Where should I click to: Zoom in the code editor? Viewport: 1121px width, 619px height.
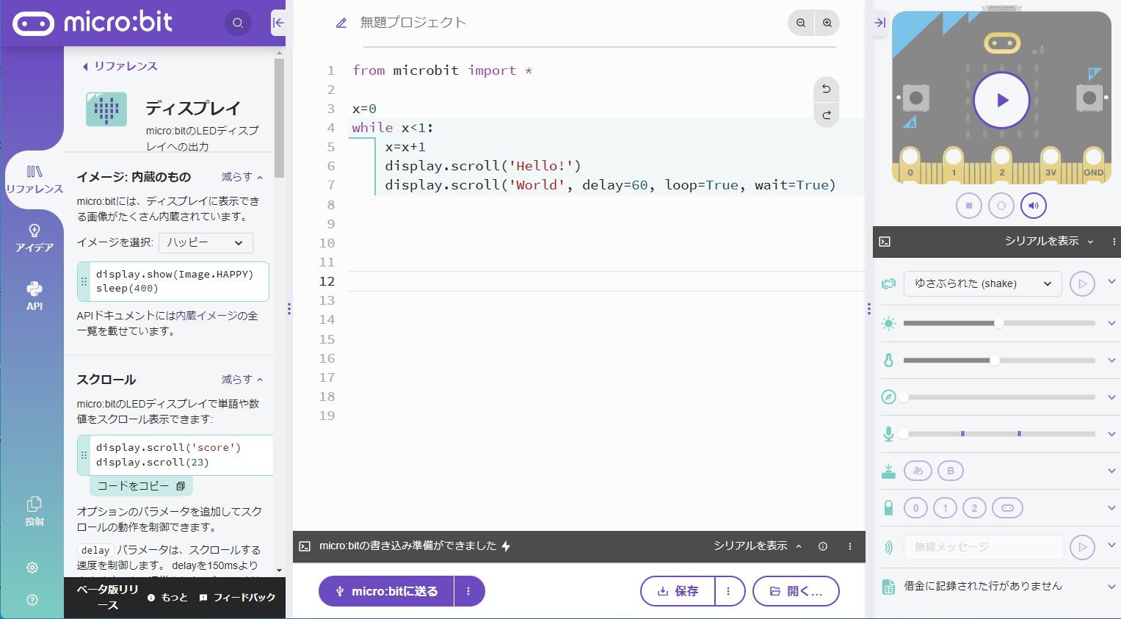(x=827, y=23)
